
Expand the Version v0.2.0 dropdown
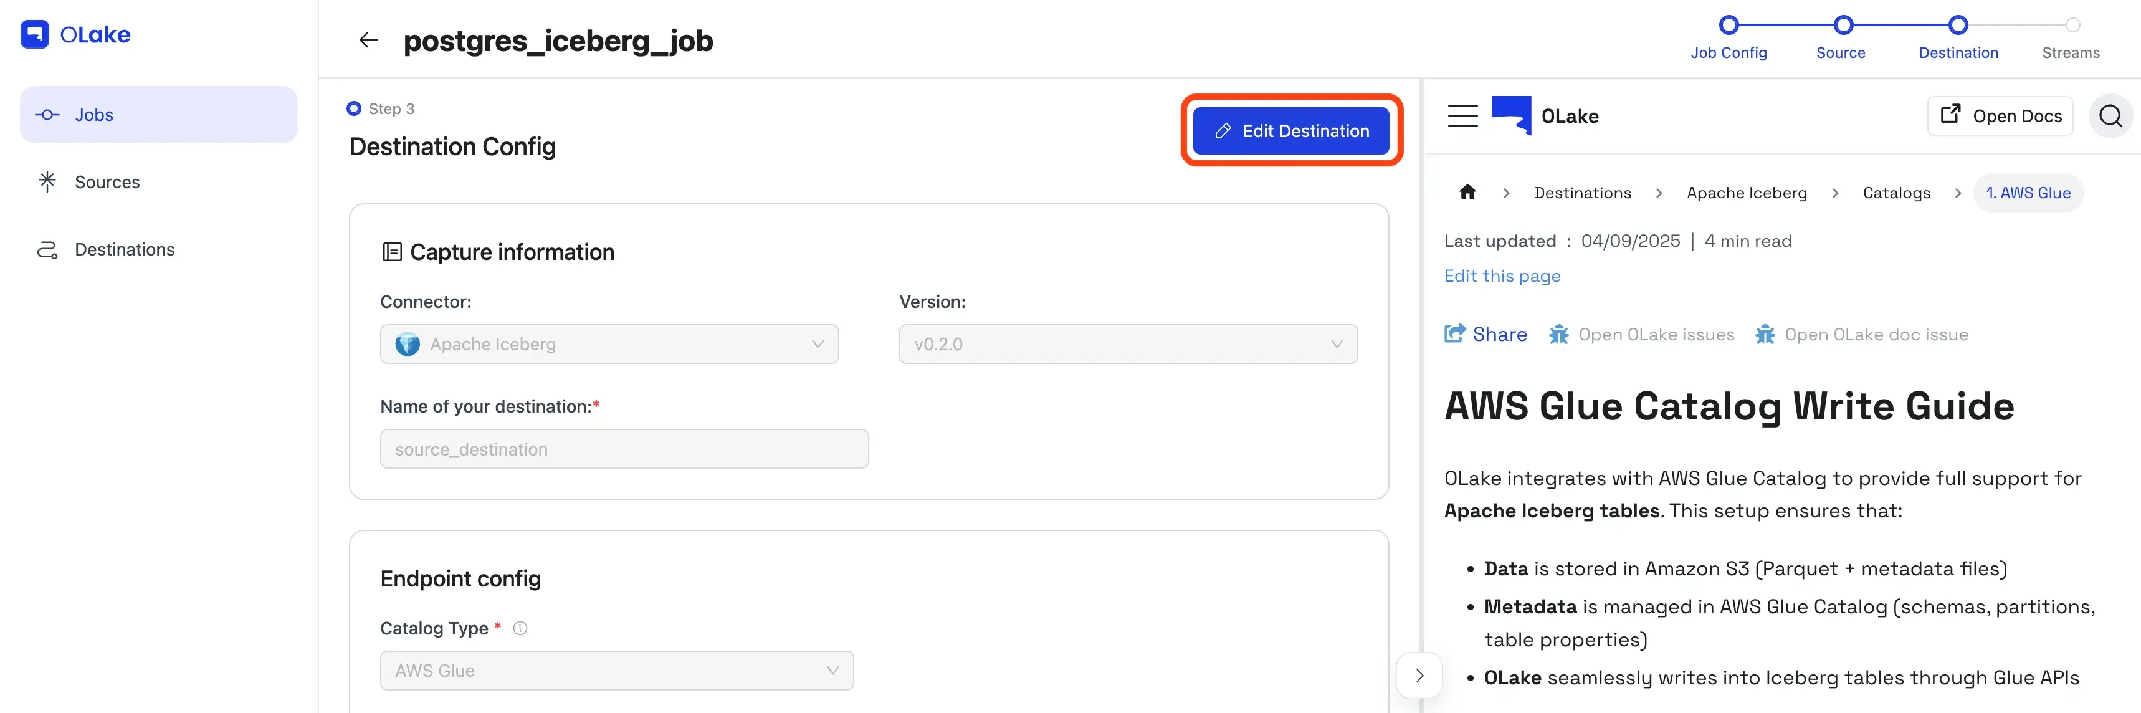pos(1128,344)
